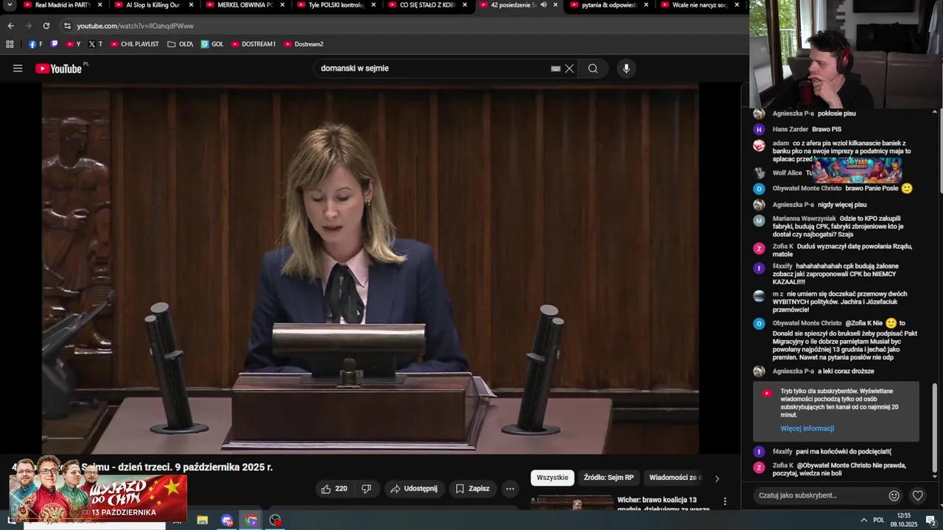This screenshot has width=943, height=530.
Task: Open the X 'T' bookmark
Action: [x=95, y=44]
